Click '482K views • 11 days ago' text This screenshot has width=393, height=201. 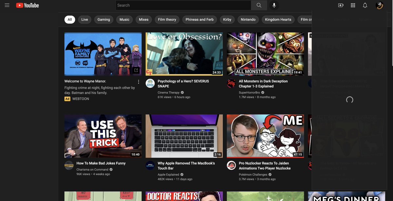(175, 179)
